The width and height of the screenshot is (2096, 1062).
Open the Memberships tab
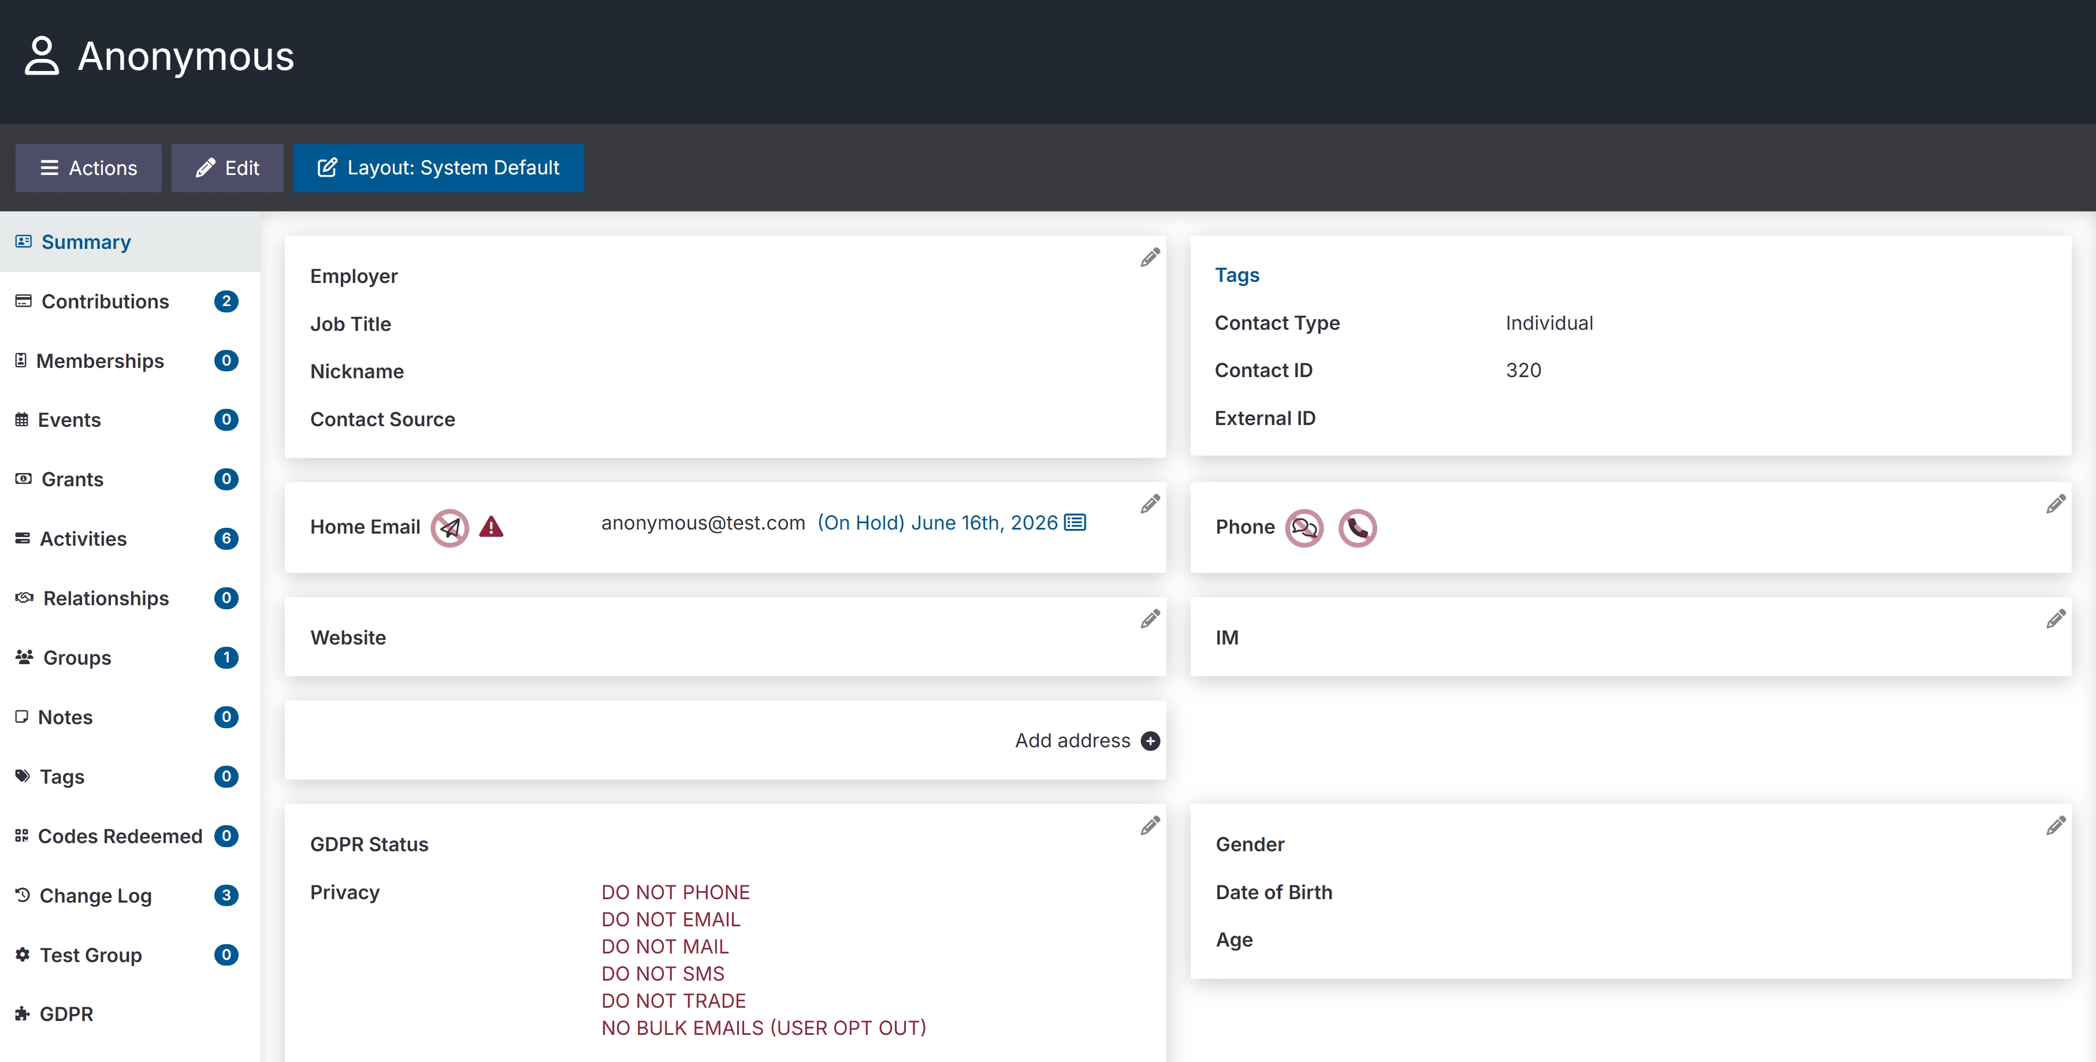coord(130,360)
